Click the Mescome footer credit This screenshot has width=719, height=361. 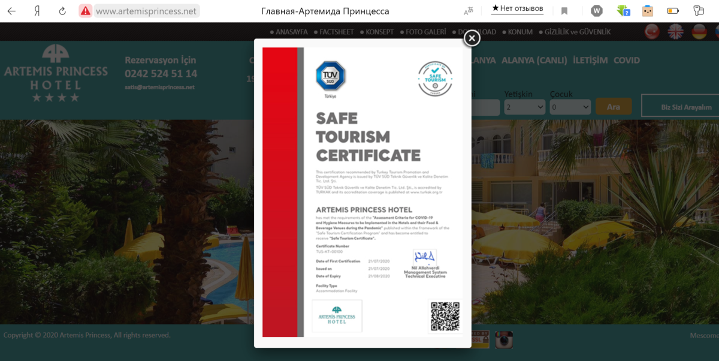[704, 335]
